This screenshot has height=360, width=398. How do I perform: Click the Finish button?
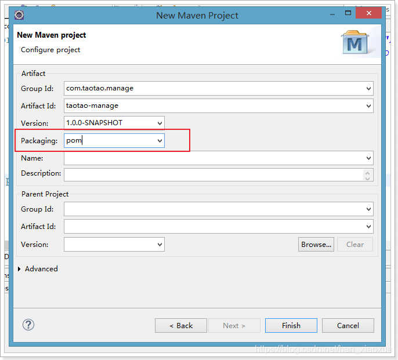[291, 325]
